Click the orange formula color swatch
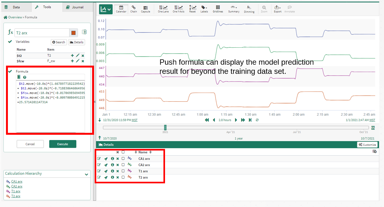This screenshot has width=384, height=207. (74, 33)
